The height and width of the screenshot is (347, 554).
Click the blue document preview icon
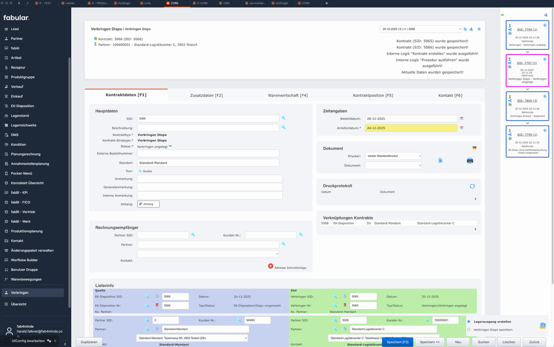coord(440,160)
